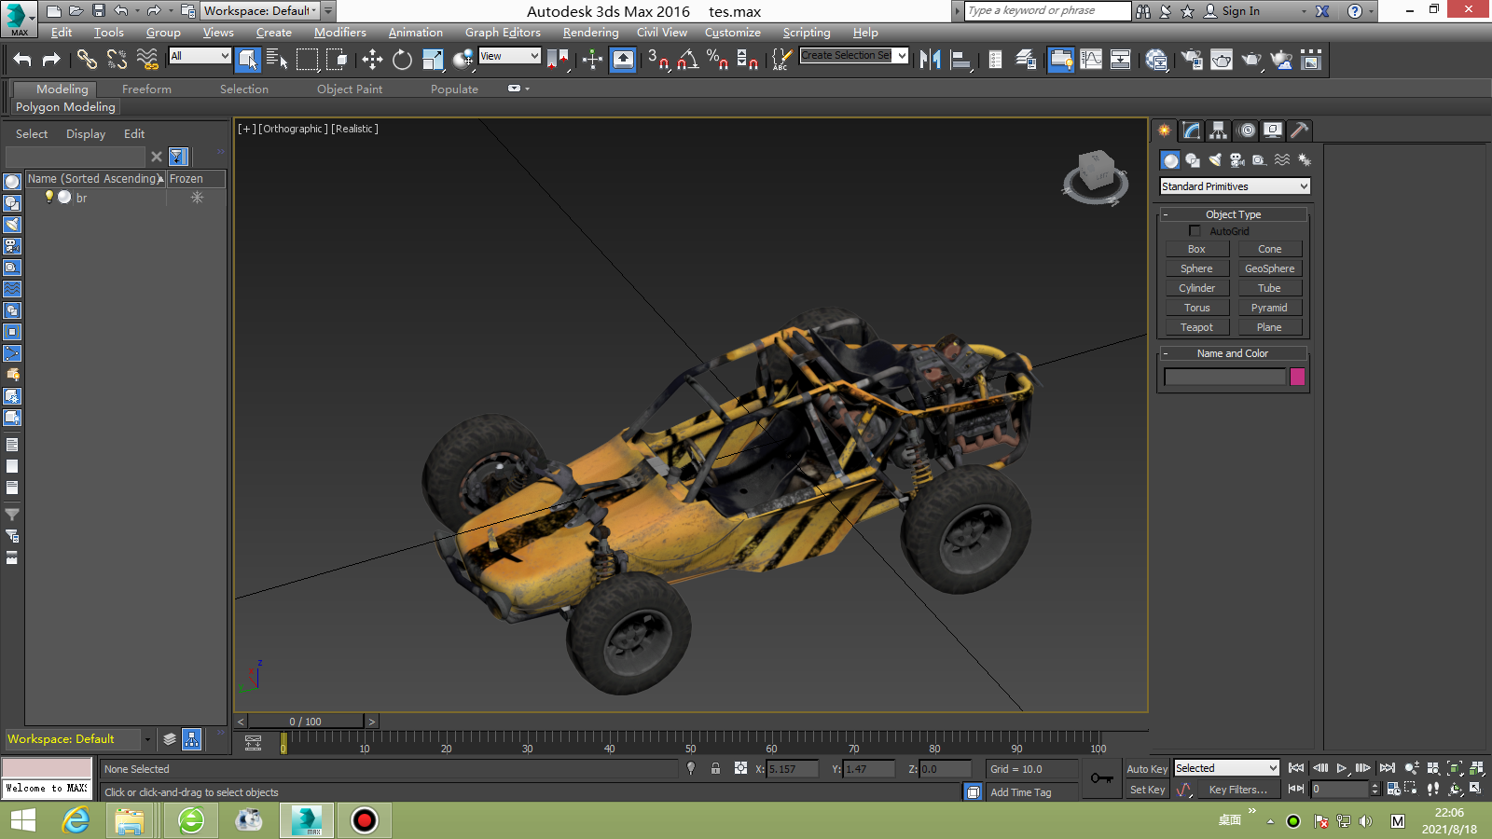Toggle the light bulb visibility for br

(49, 198)
